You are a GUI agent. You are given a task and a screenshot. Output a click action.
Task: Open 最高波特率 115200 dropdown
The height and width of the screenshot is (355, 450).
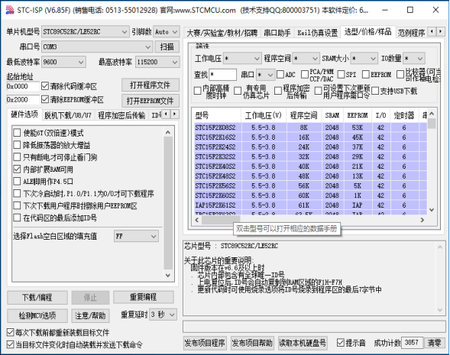coord(157,62)
